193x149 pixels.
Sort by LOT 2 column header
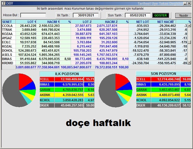coord(81,22)
